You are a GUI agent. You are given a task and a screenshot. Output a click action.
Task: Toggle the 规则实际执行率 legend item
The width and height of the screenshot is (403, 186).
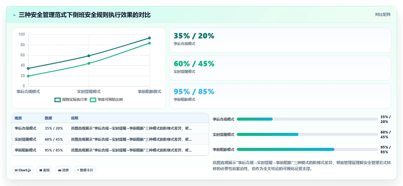click(71, 100)
